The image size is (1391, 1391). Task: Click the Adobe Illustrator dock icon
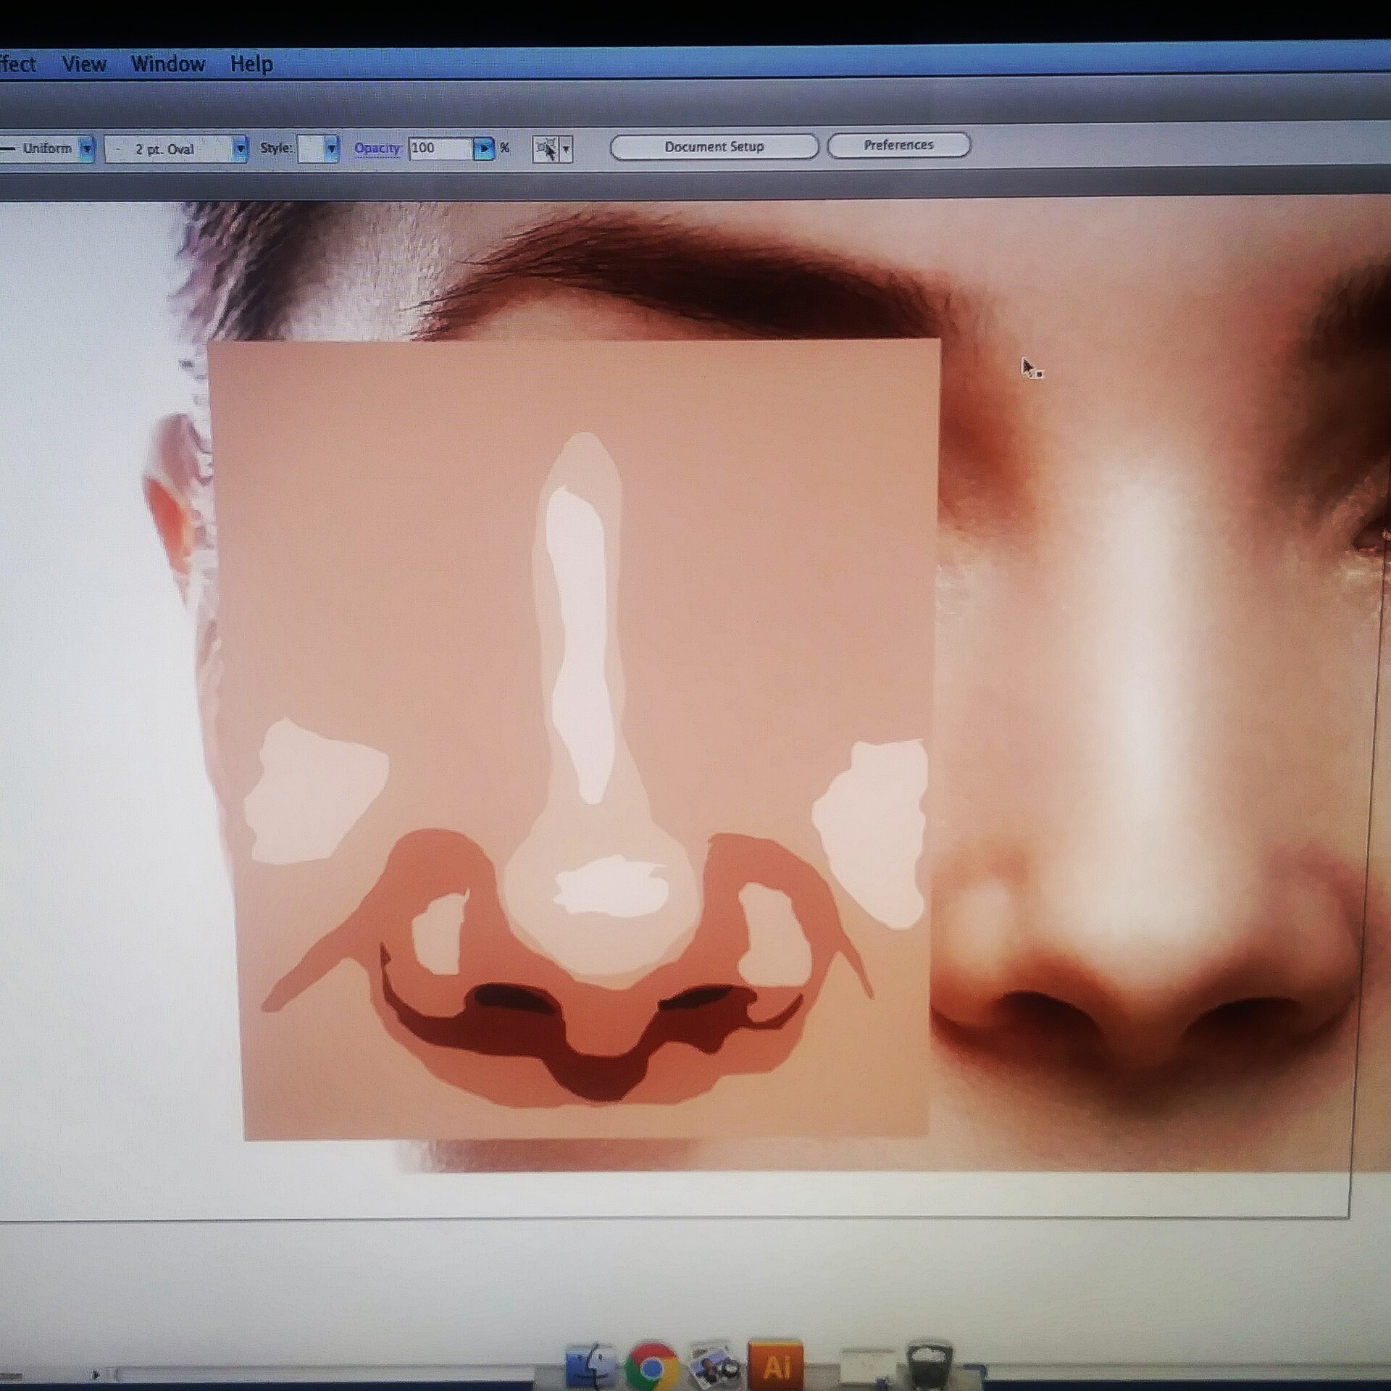[x=775, y=1366]
